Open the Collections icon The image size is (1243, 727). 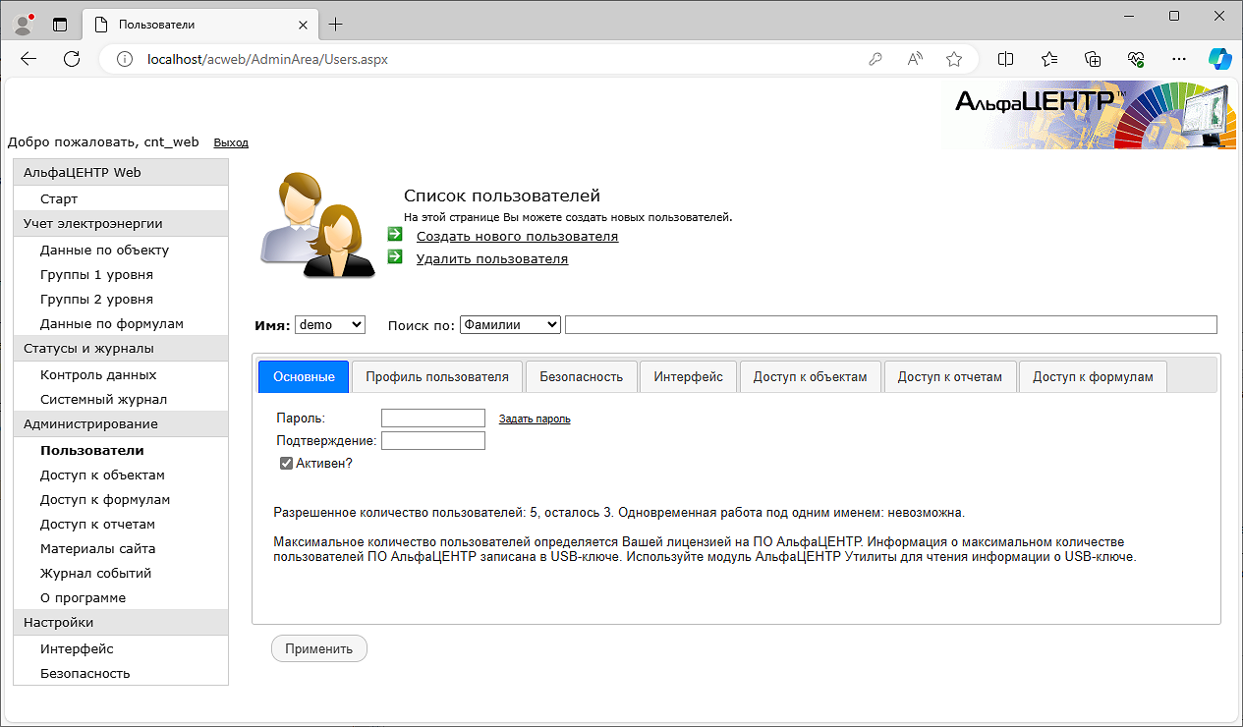pos(1093,59)
